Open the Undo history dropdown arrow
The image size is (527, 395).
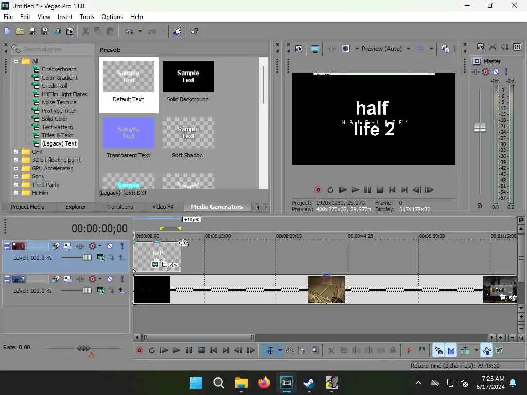click(x=140, y=31)
